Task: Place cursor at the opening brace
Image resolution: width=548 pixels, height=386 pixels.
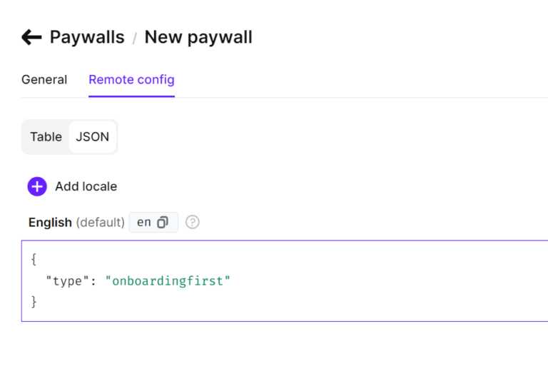Action: (x=34, y=260)
